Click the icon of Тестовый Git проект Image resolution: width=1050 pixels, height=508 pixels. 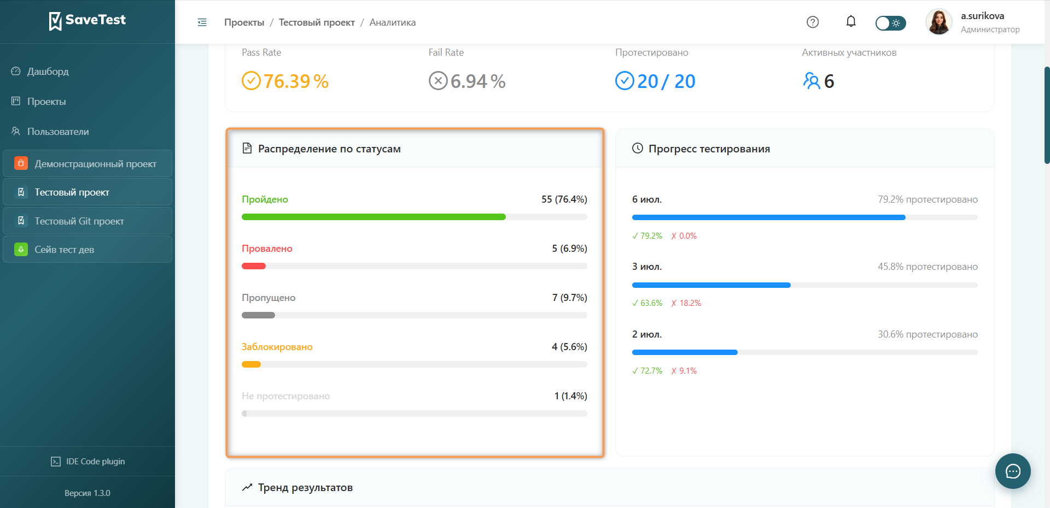coord(21,221)
